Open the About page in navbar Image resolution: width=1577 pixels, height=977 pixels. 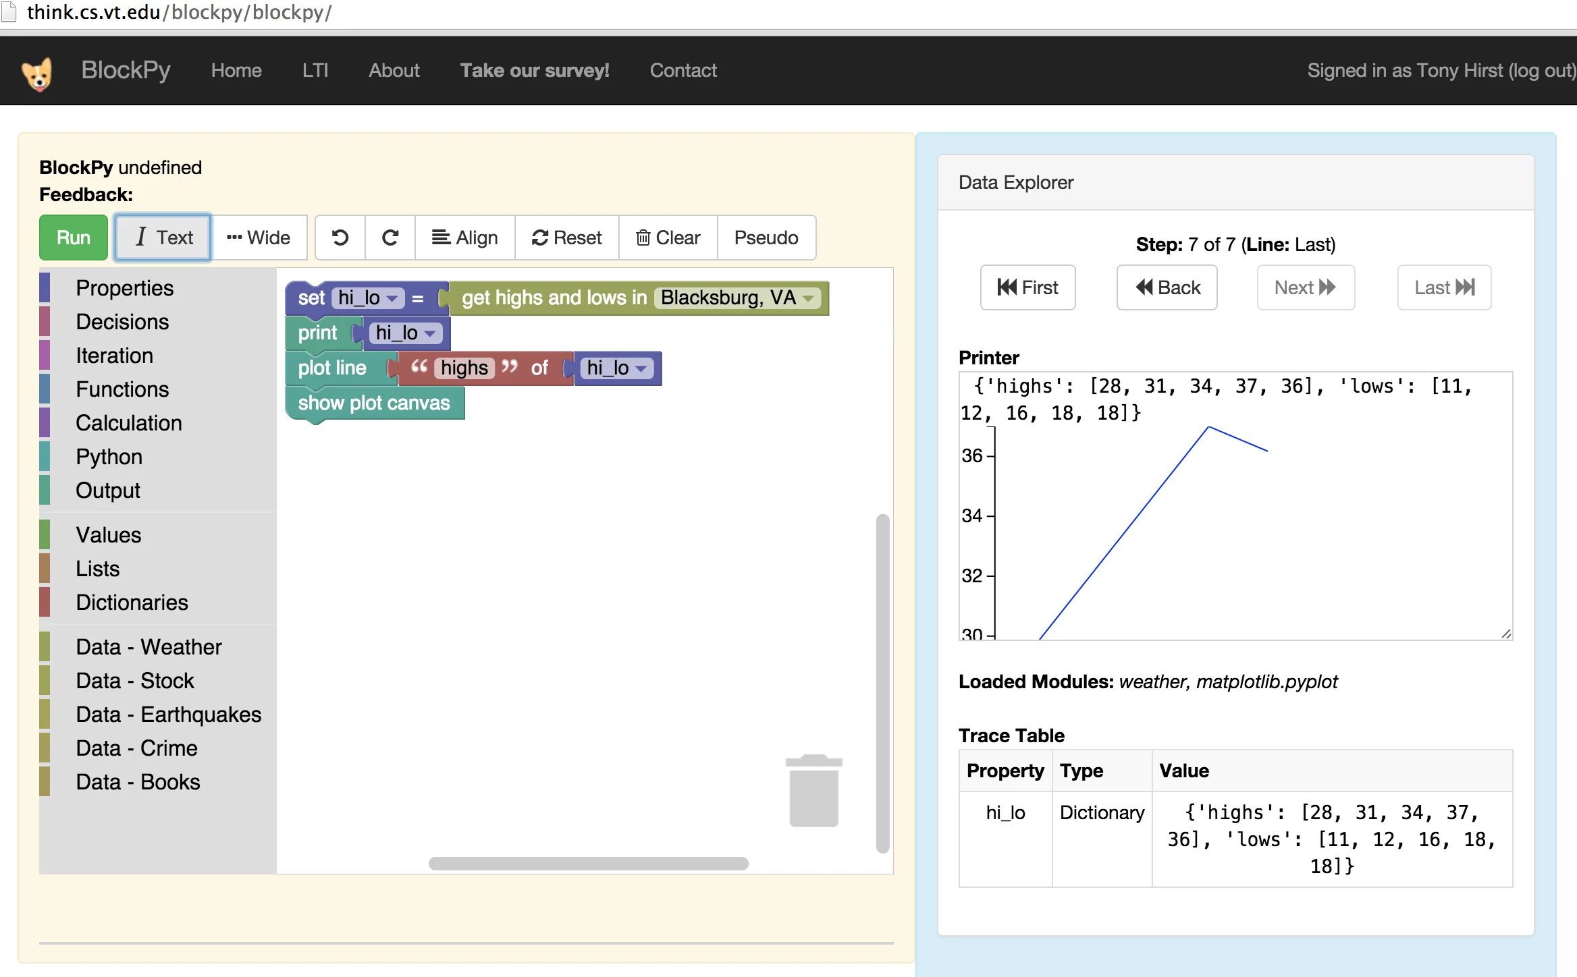(x=394, y=70)
